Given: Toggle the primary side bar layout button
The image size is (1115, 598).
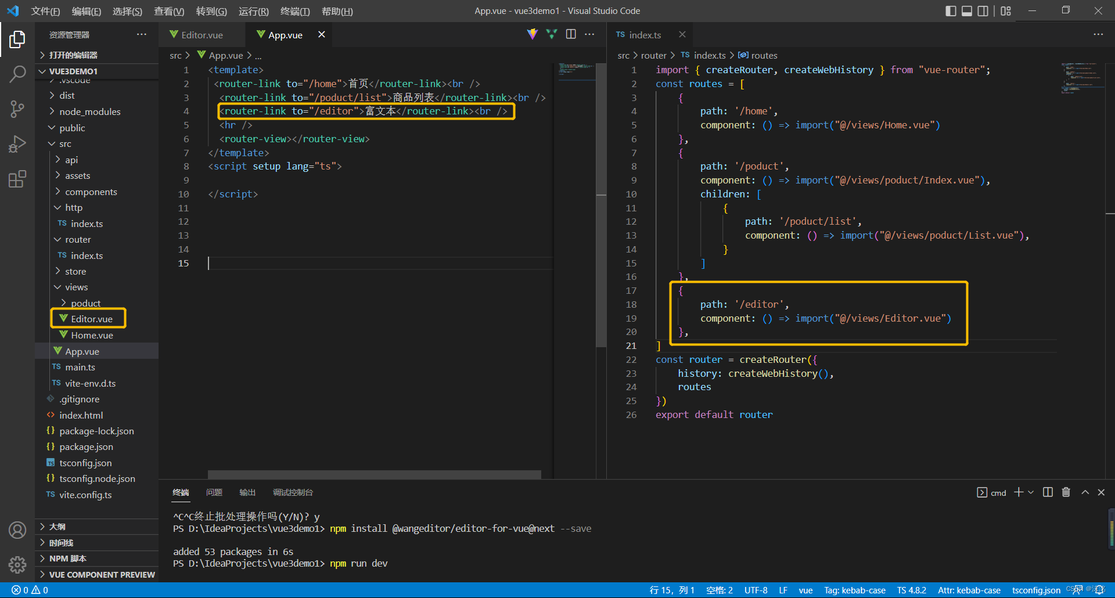Looking at the screenshot, I should coord(951,11).
